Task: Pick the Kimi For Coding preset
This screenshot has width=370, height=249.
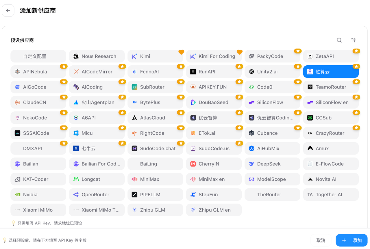Action: [x=214, y=56]
